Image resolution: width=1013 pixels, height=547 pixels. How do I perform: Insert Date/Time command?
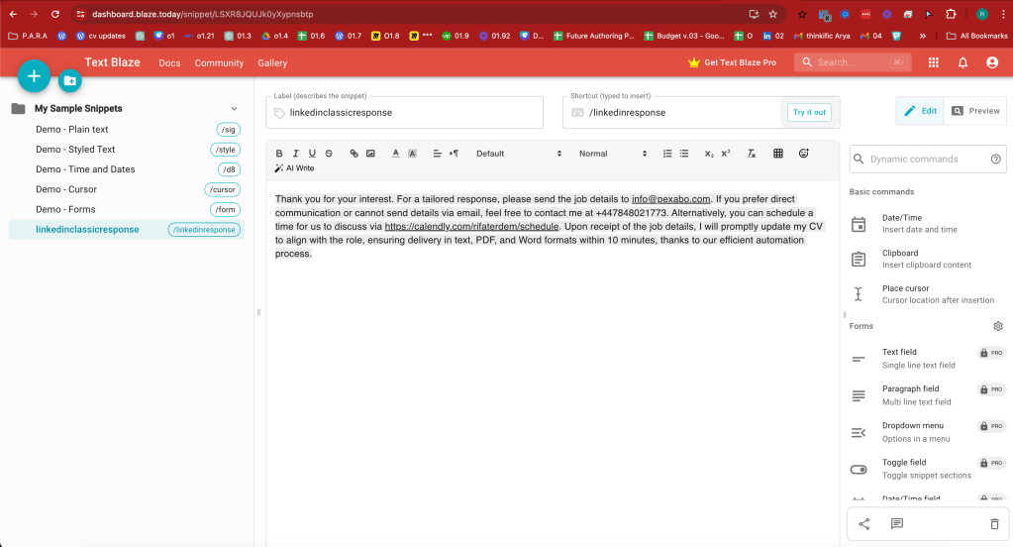point(928,224)
